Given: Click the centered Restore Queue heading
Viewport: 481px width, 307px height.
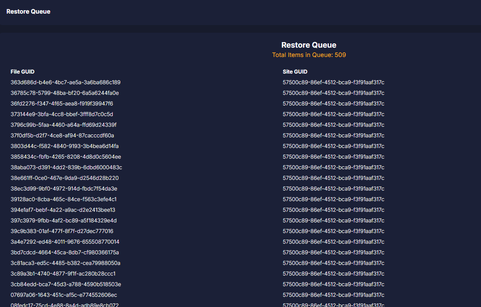Looking at the screenshot, I should [308, 45].
